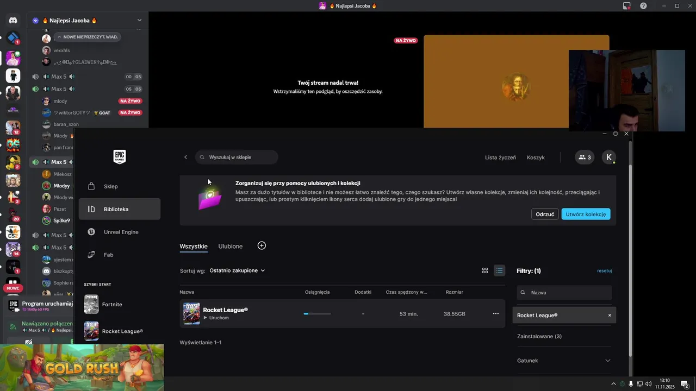Open the taskbar clock showing 13:10
This screenshot has height=391, width=696.
(664, 383)
